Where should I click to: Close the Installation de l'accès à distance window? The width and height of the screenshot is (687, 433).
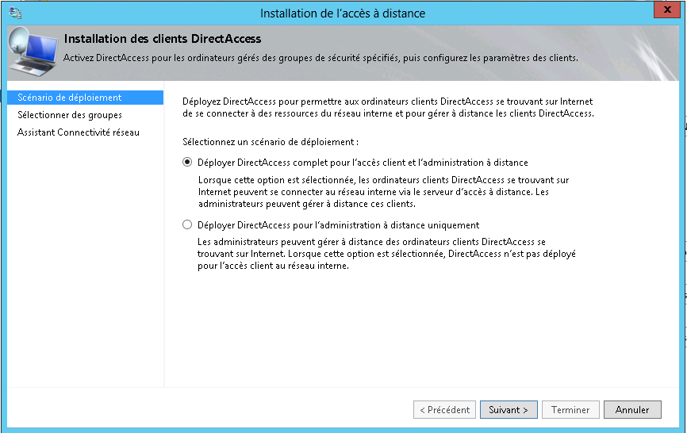pyautogui.click(x=667, y=10)
